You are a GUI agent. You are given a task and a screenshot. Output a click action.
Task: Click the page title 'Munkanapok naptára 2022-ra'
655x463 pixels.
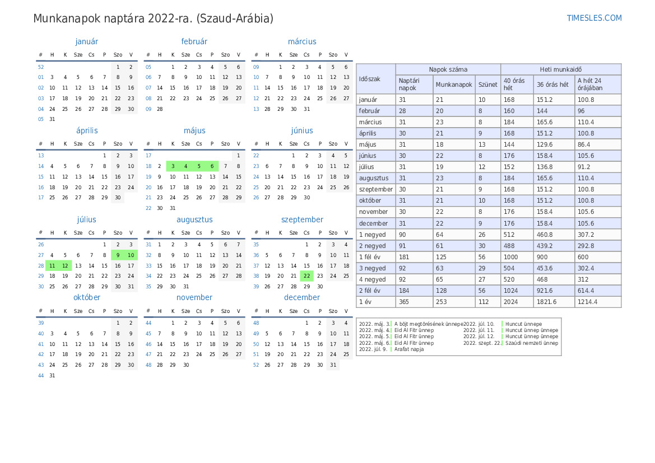point(153,18)
